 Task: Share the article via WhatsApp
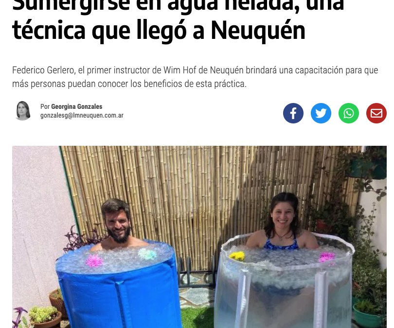tap(349, 113)
